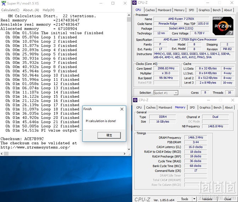Screen dimensions: 238x202
Task: Click the Validate button in CPU-Z
Action: coord(207,199)
